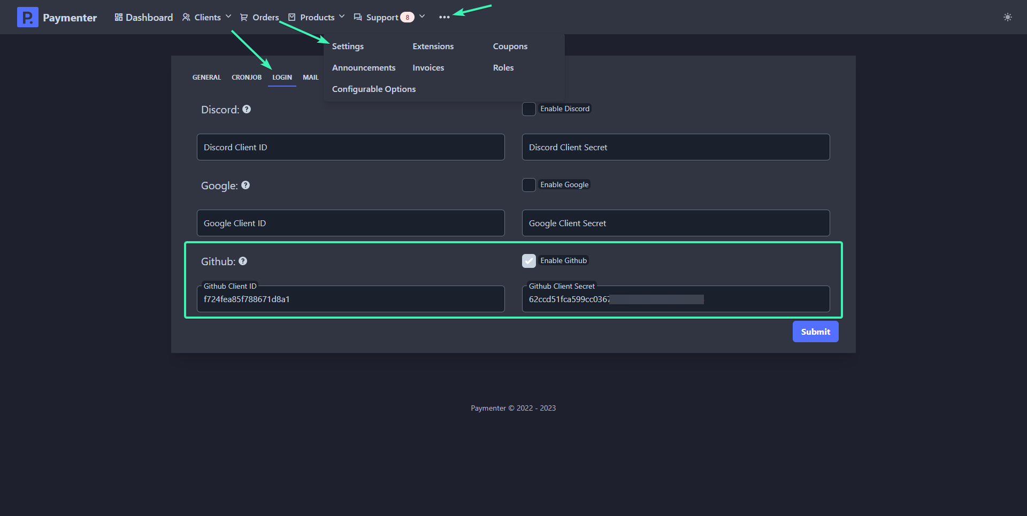Viewport: 1027px width, 516px height.
Task: Expand the Support dropdown chevron
Action: (422, 17)
